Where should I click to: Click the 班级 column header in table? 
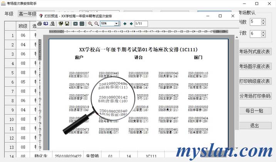pyautogui.click(x=23, y=26)
